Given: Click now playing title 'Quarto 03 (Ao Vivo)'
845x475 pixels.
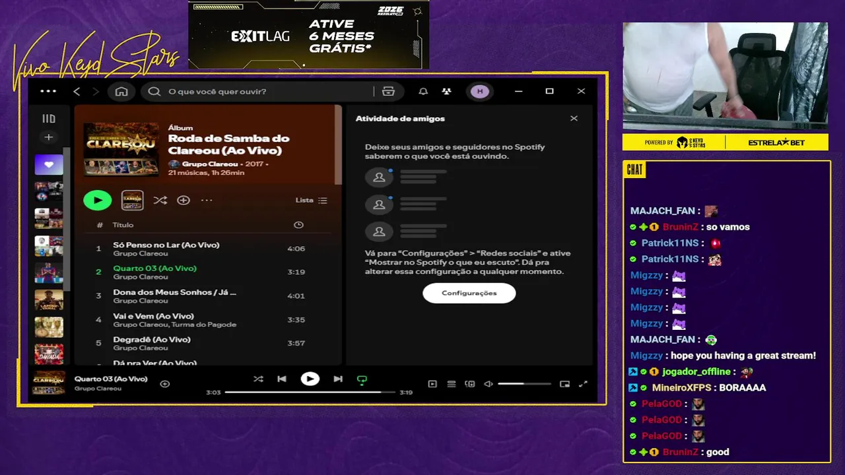Looking at the screenshot, I should [111, 379].
